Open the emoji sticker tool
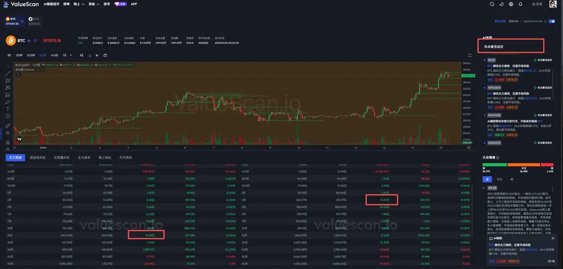Screen dimensions: 563x269 (x=8, y=116)
